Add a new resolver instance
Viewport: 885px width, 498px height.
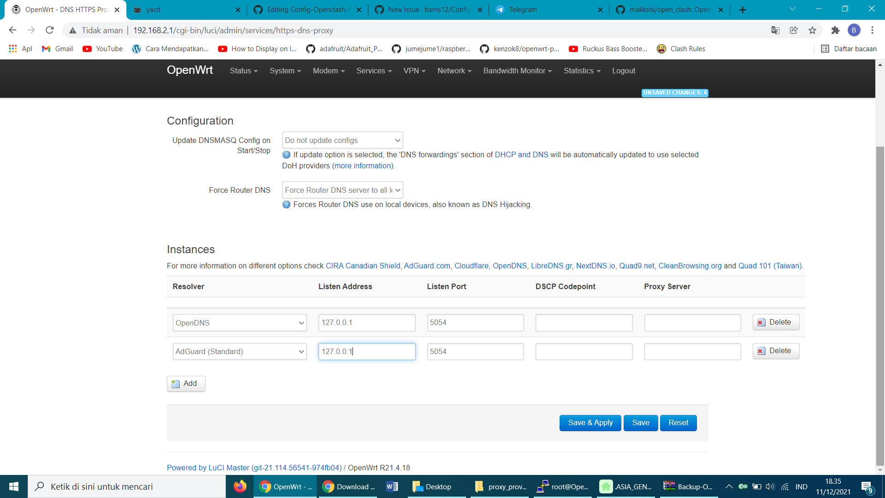[186, 384]
